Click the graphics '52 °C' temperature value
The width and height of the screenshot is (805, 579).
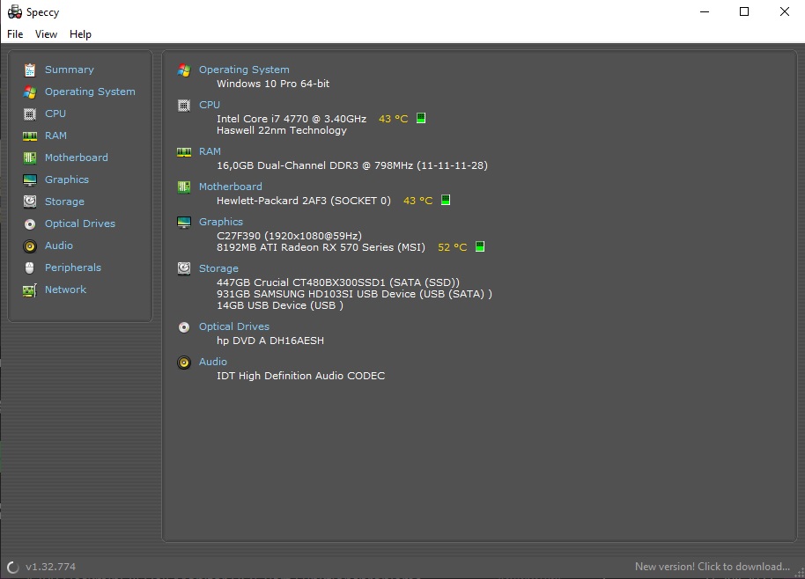pyautogui.click(x=453, y=248)
